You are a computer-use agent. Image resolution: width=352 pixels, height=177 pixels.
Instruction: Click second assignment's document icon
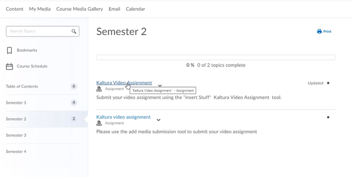pos(99,123)
